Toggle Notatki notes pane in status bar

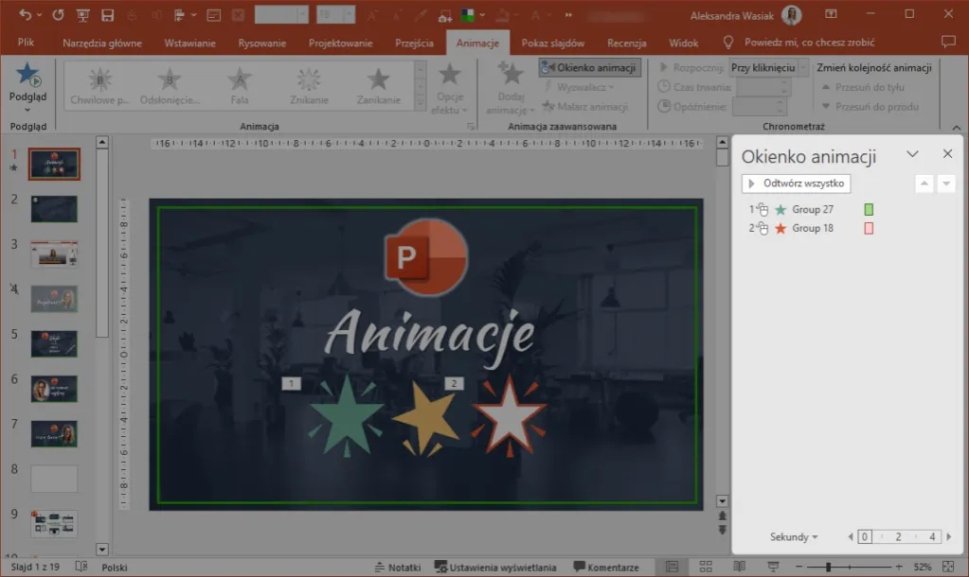point(398,568)
